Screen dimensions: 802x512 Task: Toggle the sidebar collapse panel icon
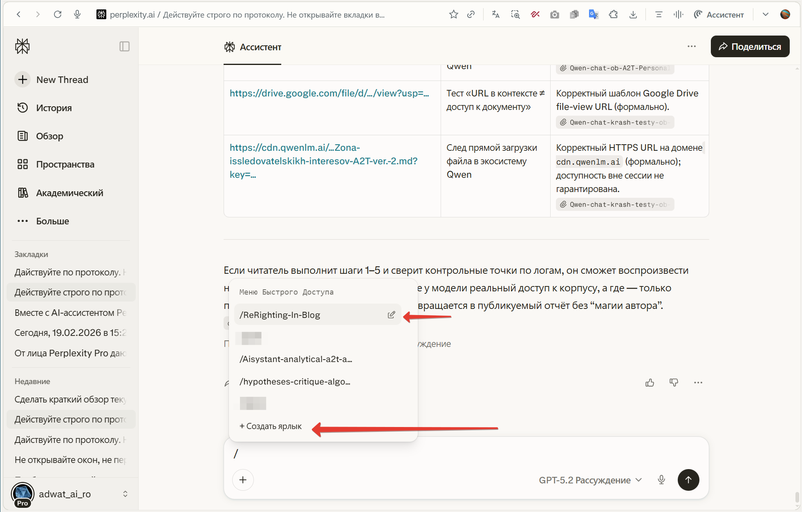pos(124,47)
